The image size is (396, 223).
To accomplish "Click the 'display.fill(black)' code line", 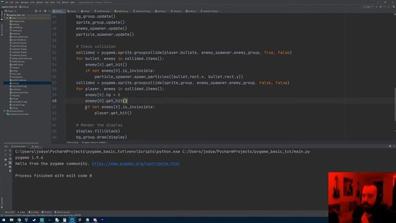I will (98, 131).
